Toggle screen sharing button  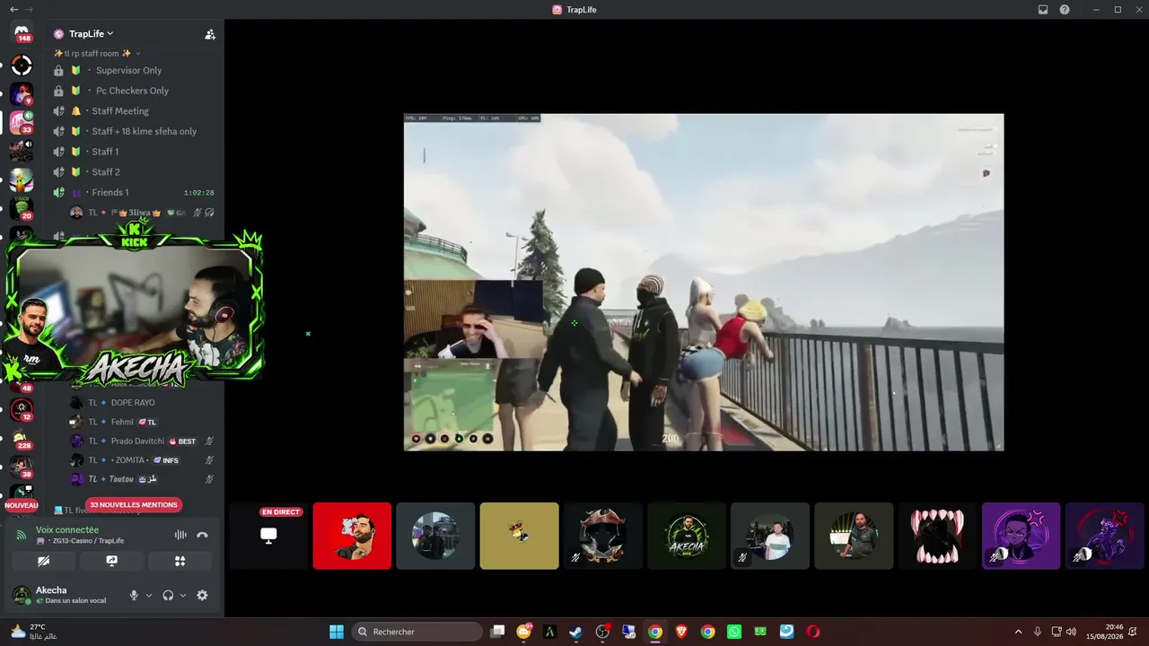[x=111, y=561]
